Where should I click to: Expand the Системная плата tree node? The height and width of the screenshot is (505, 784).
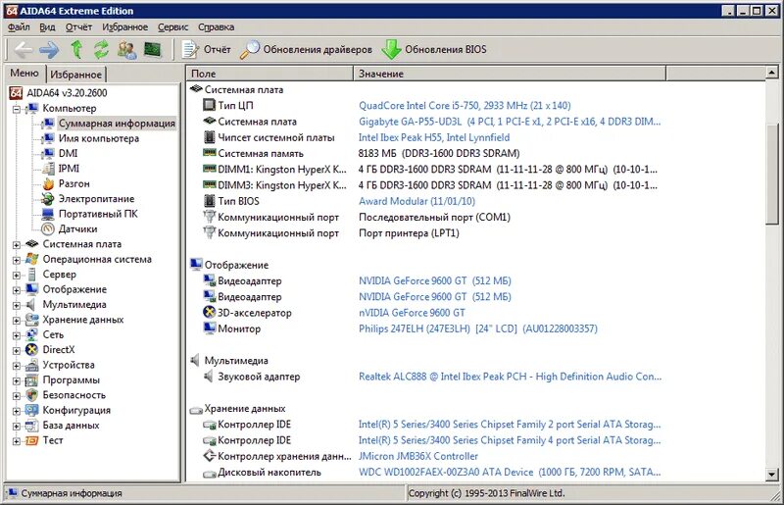[x=17, y=245]
